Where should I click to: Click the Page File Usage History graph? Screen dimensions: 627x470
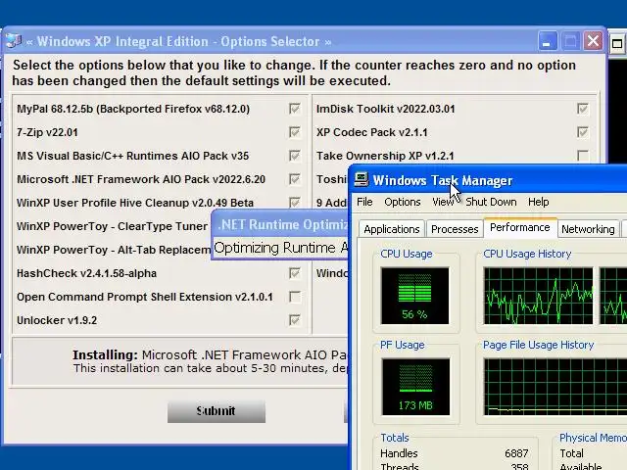point(555,387)
